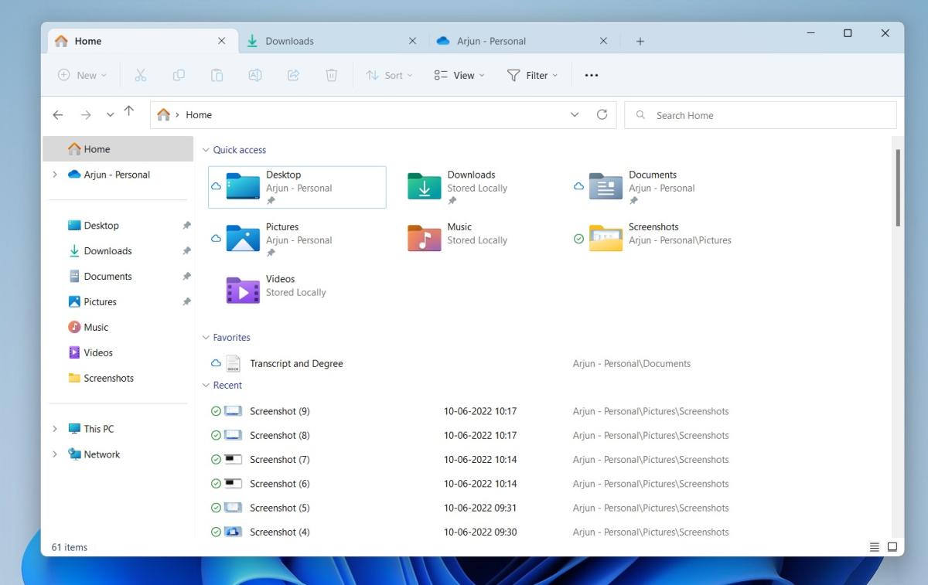Open the See more toolbar menu
928x585 pixels.
592,75
